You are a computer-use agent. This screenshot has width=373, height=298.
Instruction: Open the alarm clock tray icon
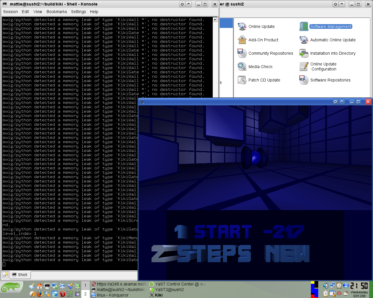(339, 285)
